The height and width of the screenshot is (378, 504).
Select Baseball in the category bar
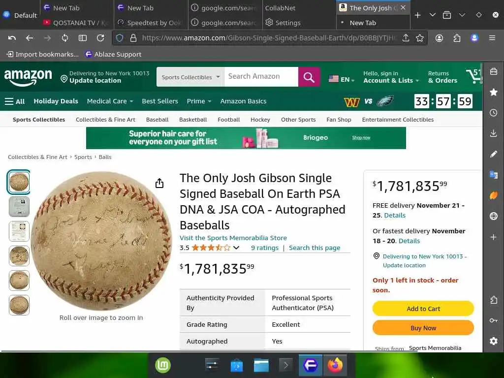click(x=157, y=120)
